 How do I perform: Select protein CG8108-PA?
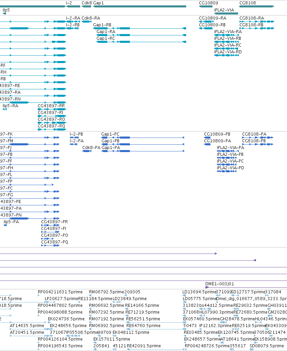254,134
